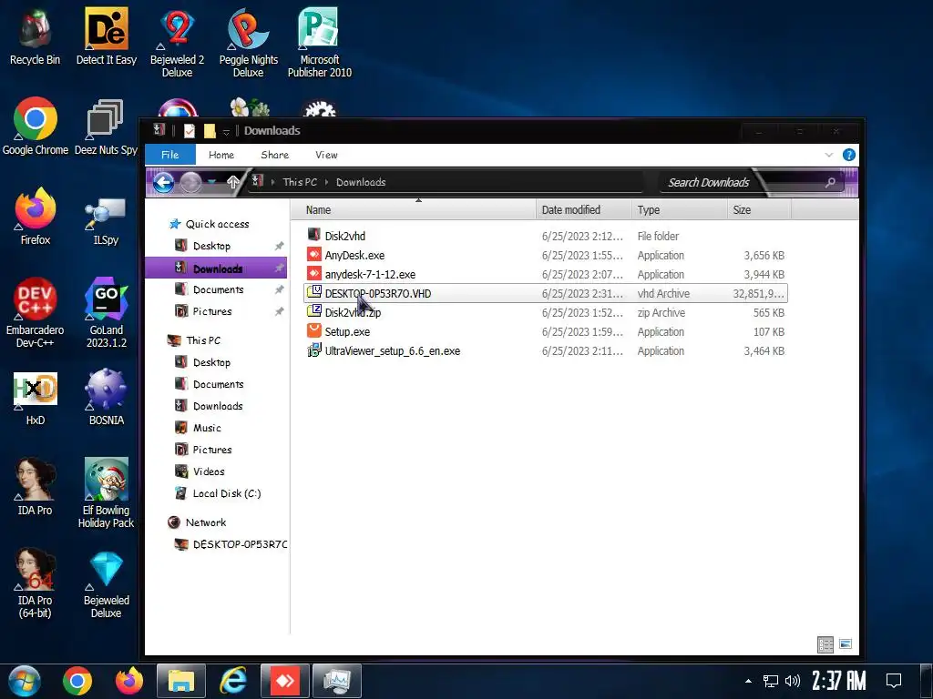Open Quick Access toolbar customize dropdown
933x699 pixels.
pyautogui.click(x=226, y=131)
